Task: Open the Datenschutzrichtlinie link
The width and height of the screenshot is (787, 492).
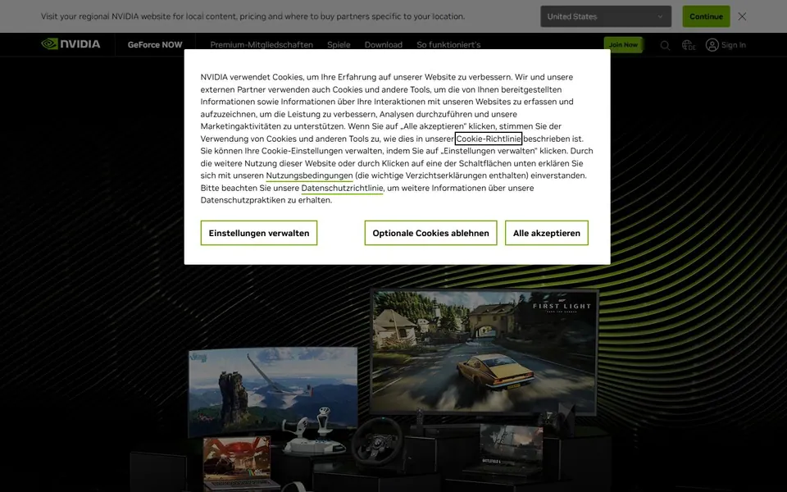Action: click(342, 189)
